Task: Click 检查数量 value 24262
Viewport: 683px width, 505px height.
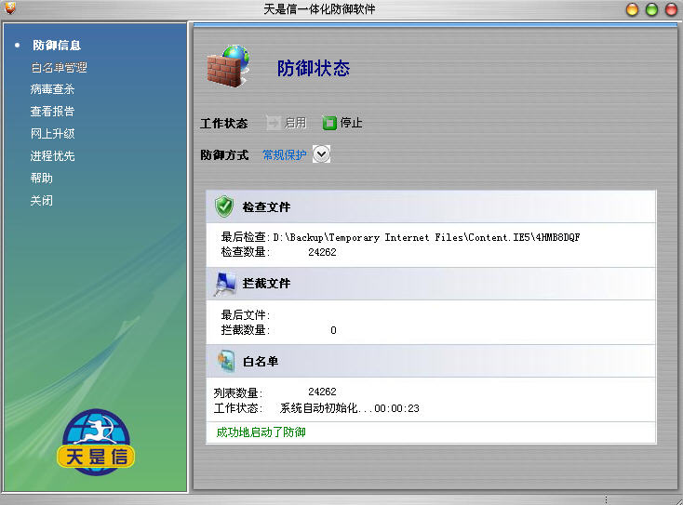Action: (322, 252)
